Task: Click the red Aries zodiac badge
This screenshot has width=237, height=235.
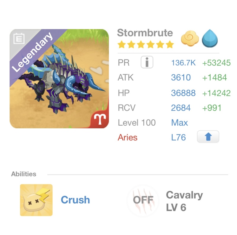Action: 100,119
